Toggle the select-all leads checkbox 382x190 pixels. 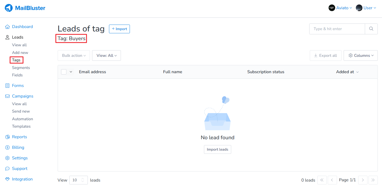point(64,72)
